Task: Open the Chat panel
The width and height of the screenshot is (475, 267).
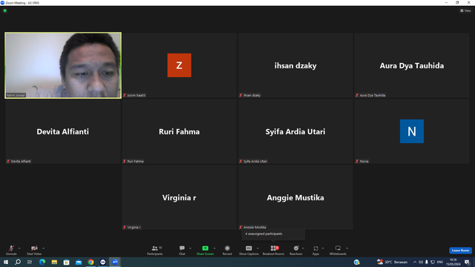Action: pos(182,250)
